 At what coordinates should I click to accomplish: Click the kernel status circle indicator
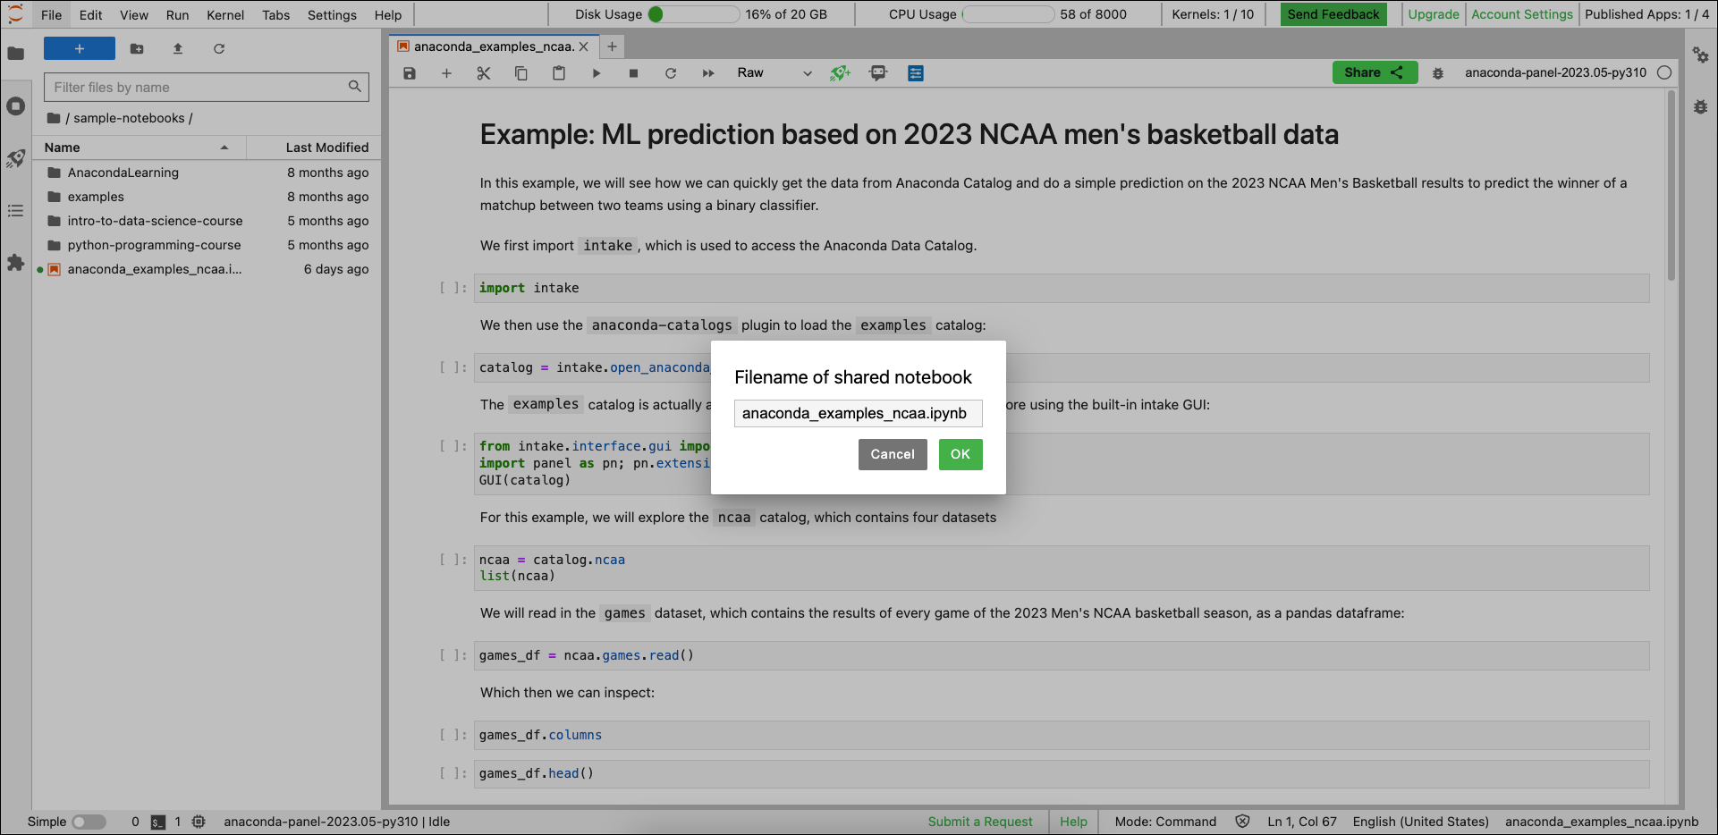(x=1664, y=73)
